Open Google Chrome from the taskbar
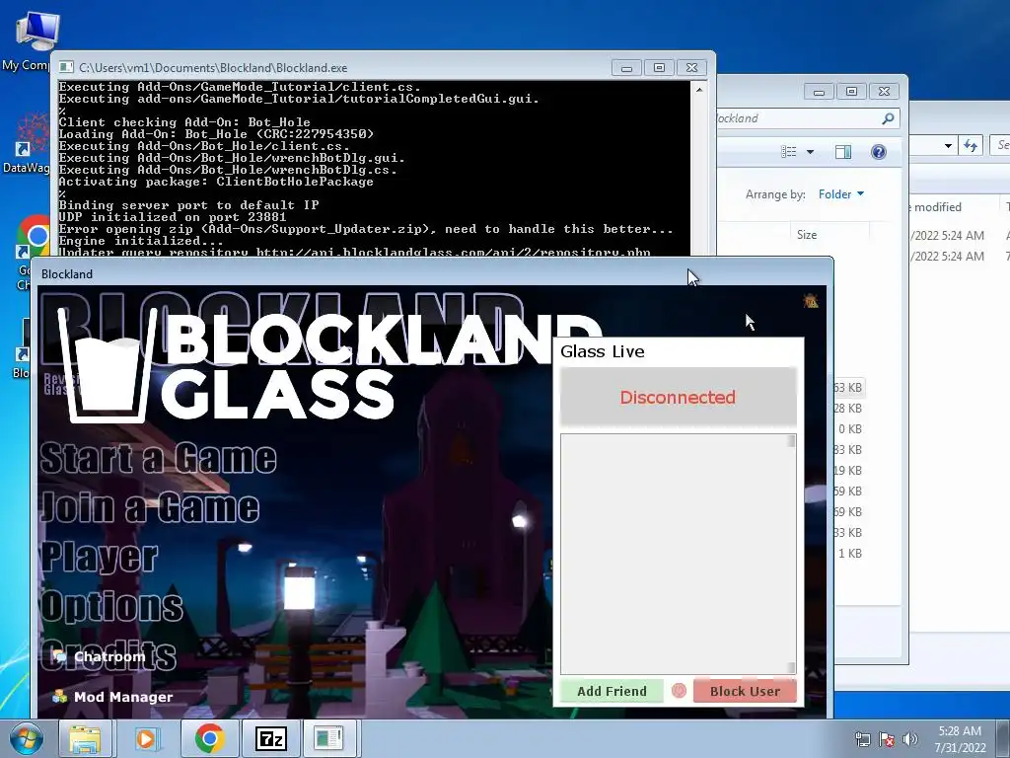 (209, 738)
